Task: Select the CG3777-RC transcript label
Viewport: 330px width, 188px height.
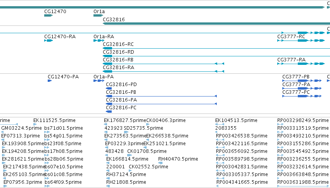Action: [x=291, y=36]
